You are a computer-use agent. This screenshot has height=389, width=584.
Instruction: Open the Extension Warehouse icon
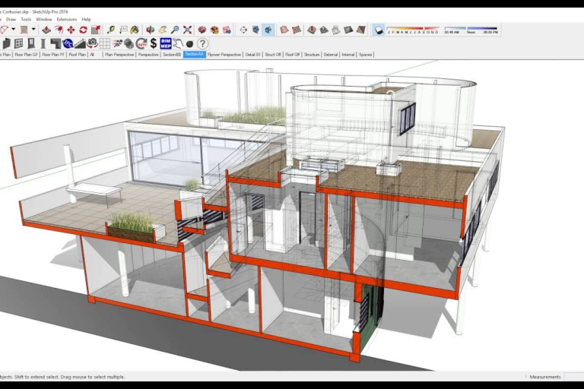pyautogui.click(x=214, y=30)
